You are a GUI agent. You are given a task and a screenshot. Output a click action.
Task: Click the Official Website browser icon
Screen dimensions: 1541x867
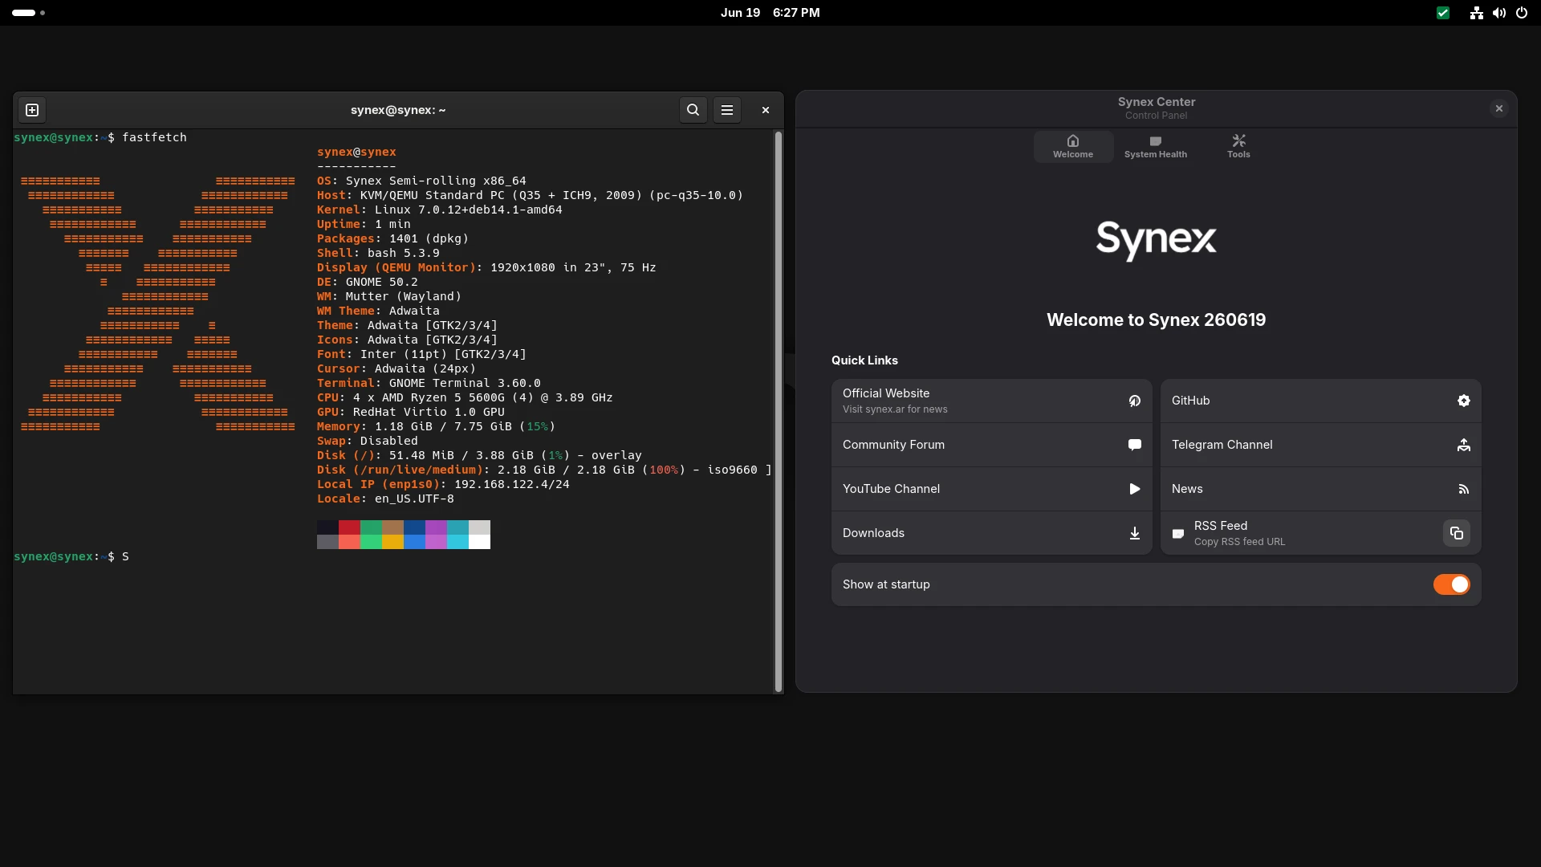[1135, 401]
